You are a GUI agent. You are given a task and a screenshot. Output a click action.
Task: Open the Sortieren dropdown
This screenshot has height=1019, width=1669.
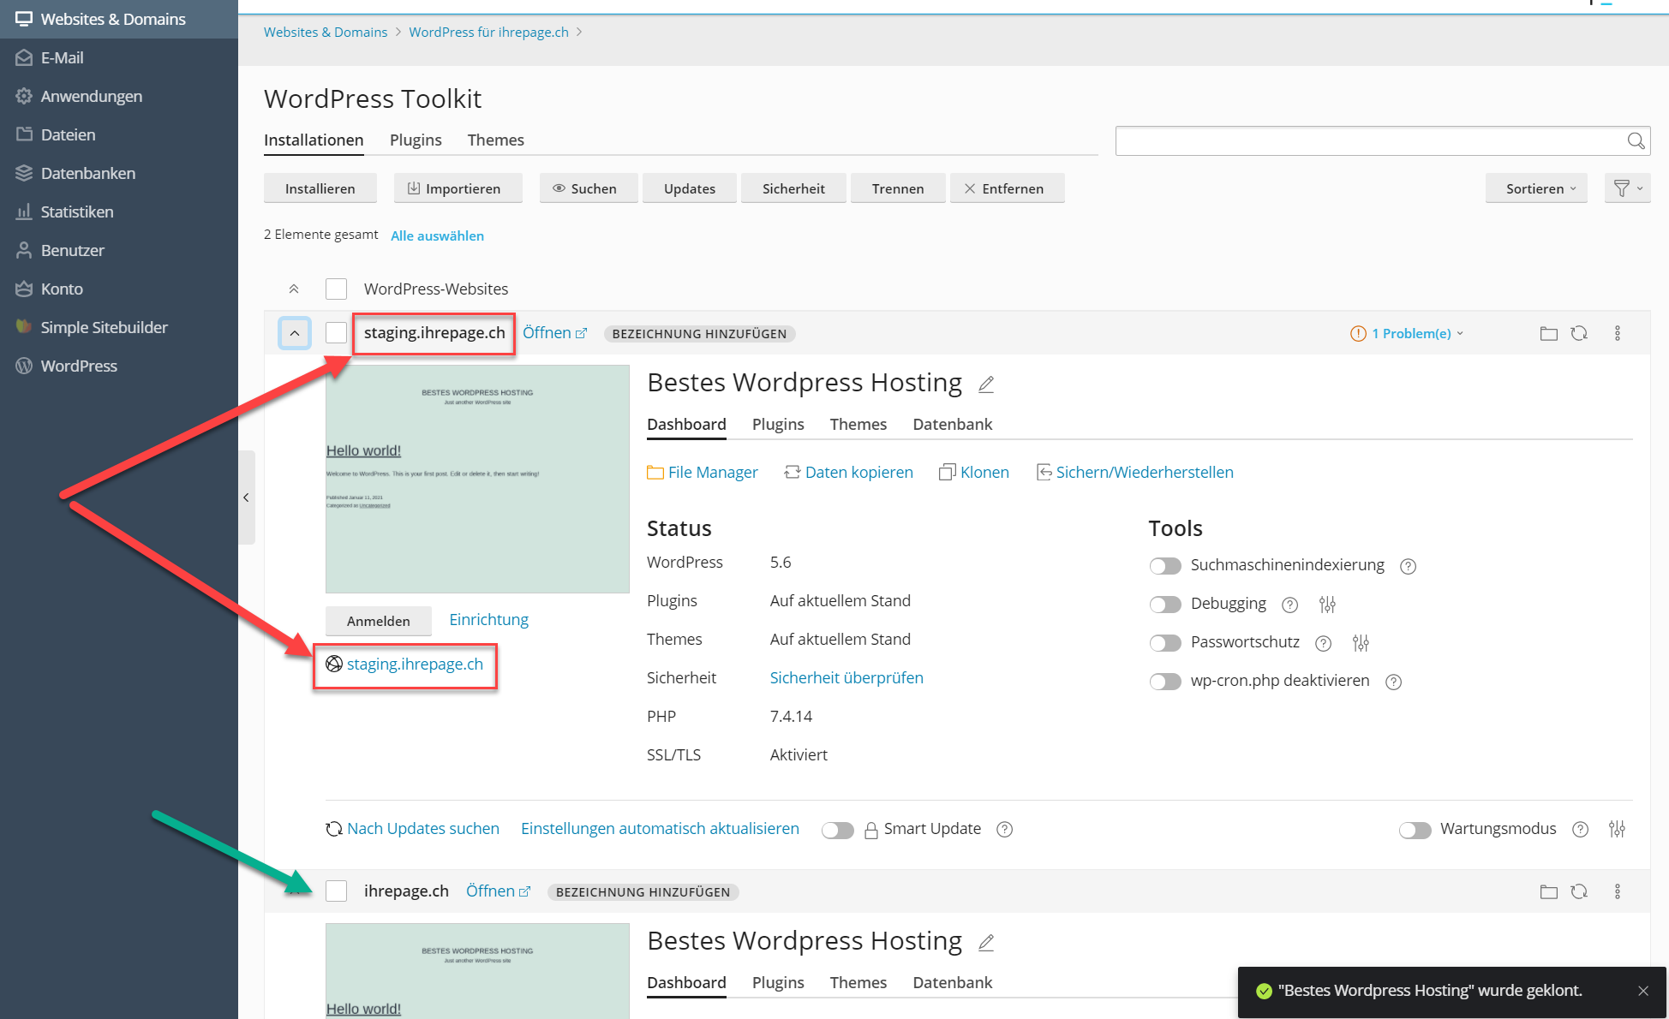[1536, 188]
